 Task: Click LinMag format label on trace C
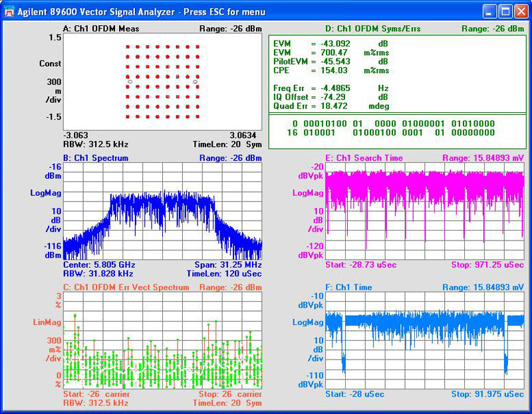pos(47,322)
